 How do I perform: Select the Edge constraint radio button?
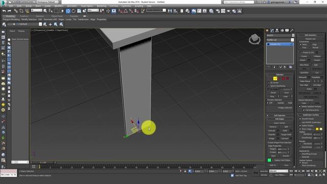311,44
